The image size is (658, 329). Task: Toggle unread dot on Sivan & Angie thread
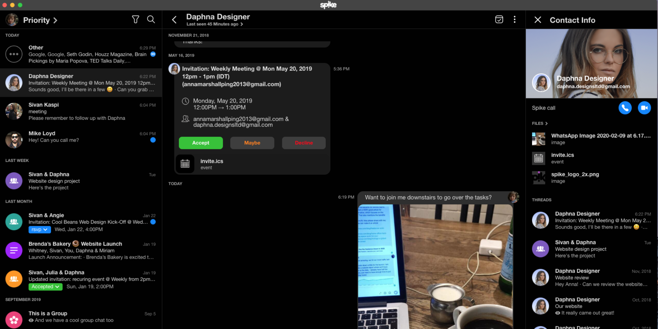click(153, 222)
